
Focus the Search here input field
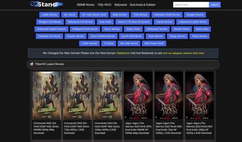191,5
